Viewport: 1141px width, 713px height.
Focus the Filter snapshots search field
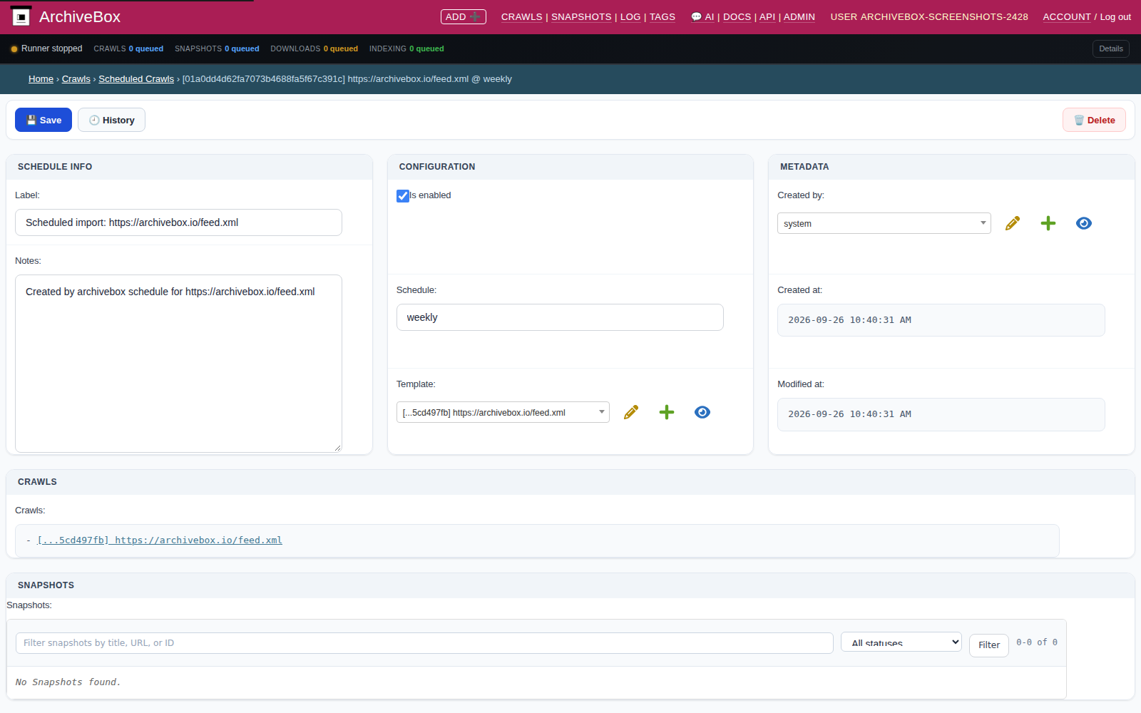[x=424, y=643]
